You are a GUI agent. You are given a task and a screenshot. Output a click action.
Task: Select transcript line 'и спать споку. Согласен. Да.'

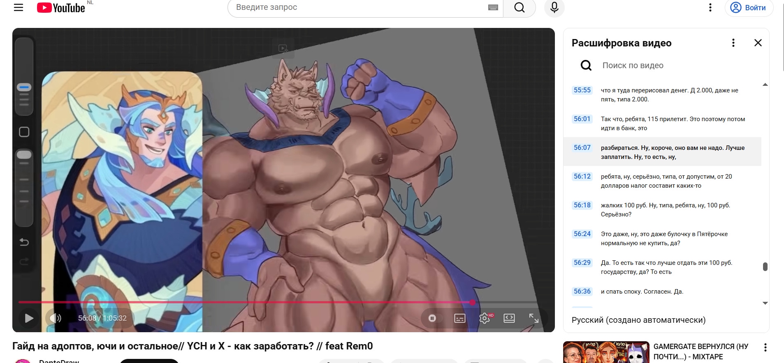pyautogui.click(x=663, y=292)
